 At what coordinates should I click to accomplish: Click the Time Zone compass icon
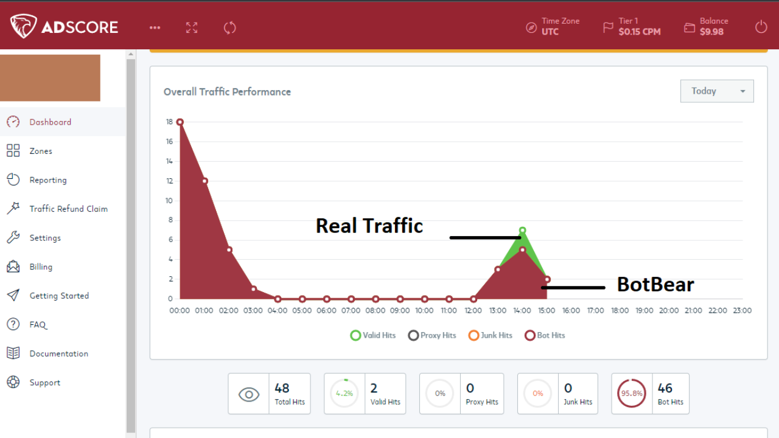(x=531, y=27)
